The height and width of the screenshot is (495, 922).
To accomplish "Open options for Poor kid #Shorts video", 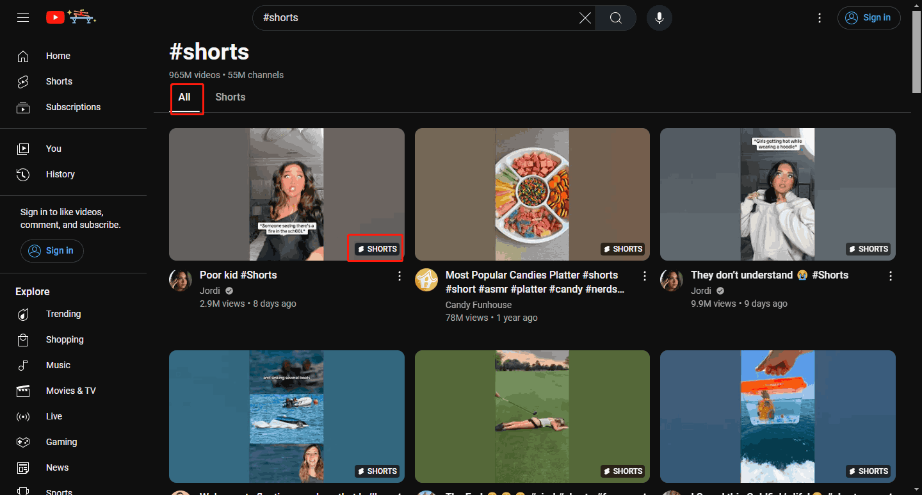I will coord(400,276).
